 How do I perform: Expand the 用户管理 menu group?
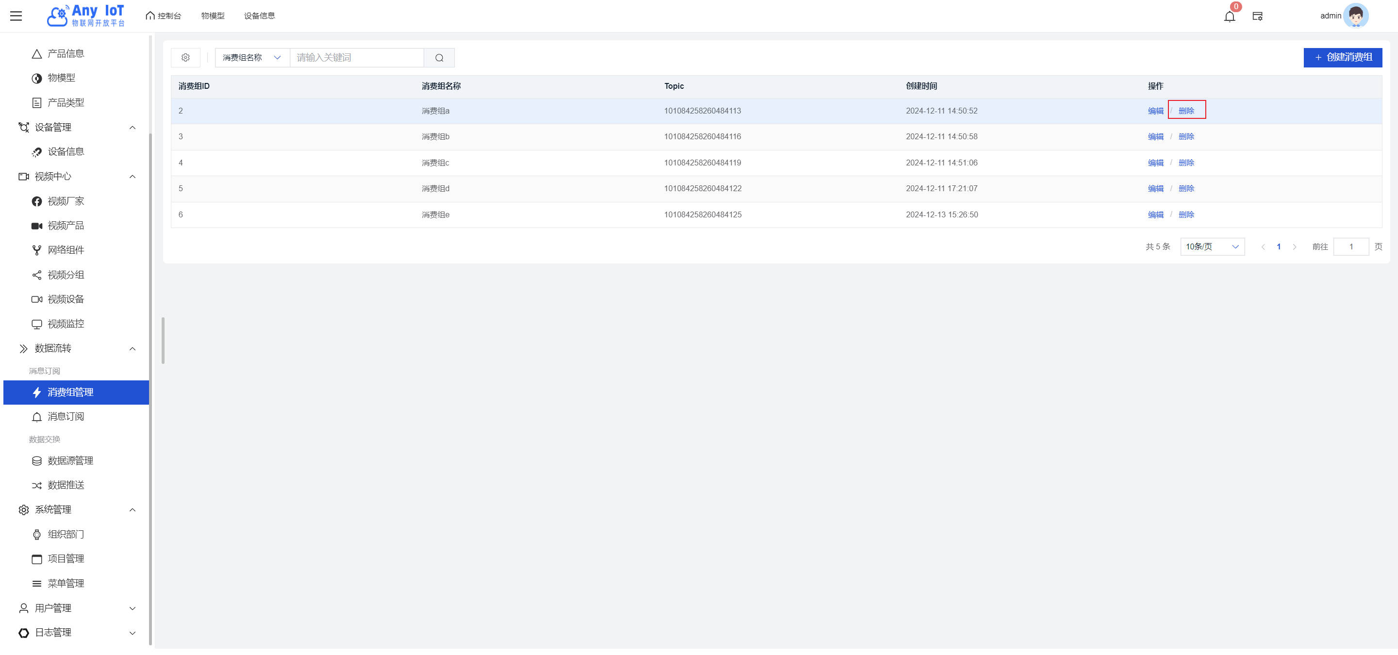(x=132, y=608)
